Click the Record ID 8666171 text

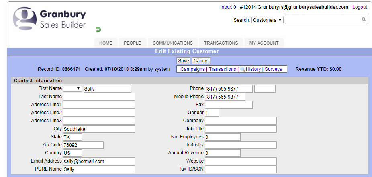59,69
